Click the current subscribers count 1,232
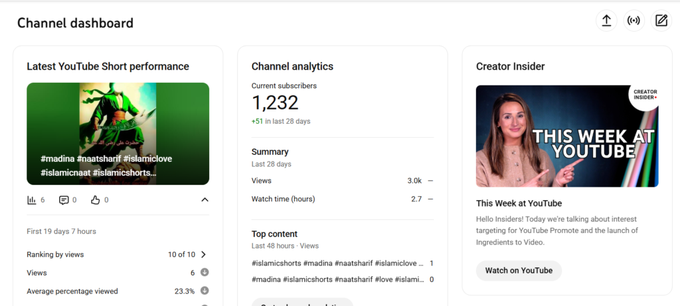The height and width of the screenshot is (306, 680). [275, 103]
